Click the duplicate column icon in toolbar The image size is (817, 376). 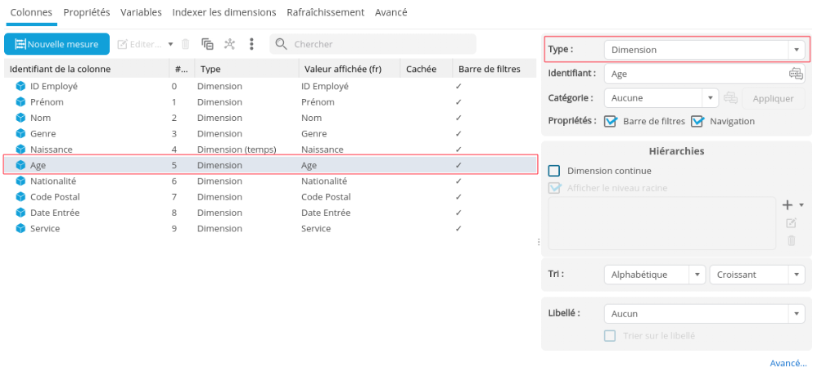tap(207, 44)
